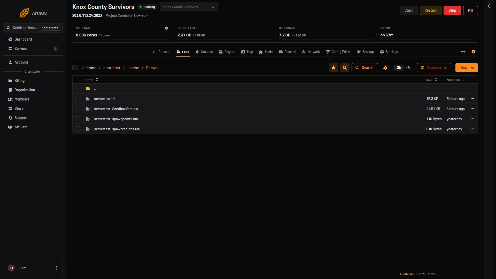This screenshot has height=279, width=496.
Task: Open the Mods tab
Action: click(266, 52)
